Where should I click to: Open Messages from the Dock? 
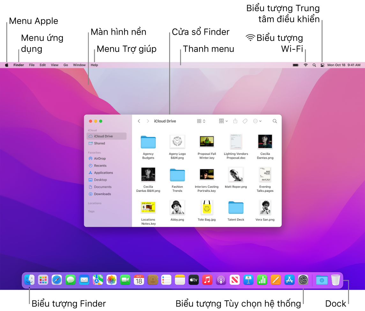click(x=71, y=280)
